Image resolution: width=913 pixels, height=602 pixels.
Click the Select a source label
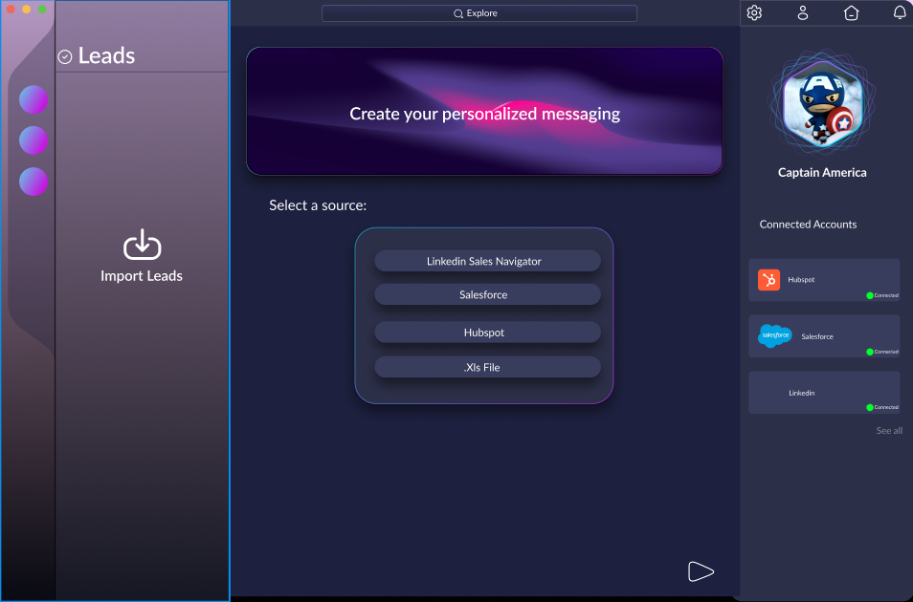click(x=318, y=205)
